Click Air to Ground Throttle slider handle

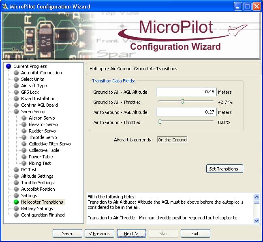point(160,122)
